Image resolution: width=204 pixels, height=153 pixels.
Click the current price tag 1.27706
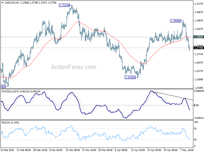[199, 48]
